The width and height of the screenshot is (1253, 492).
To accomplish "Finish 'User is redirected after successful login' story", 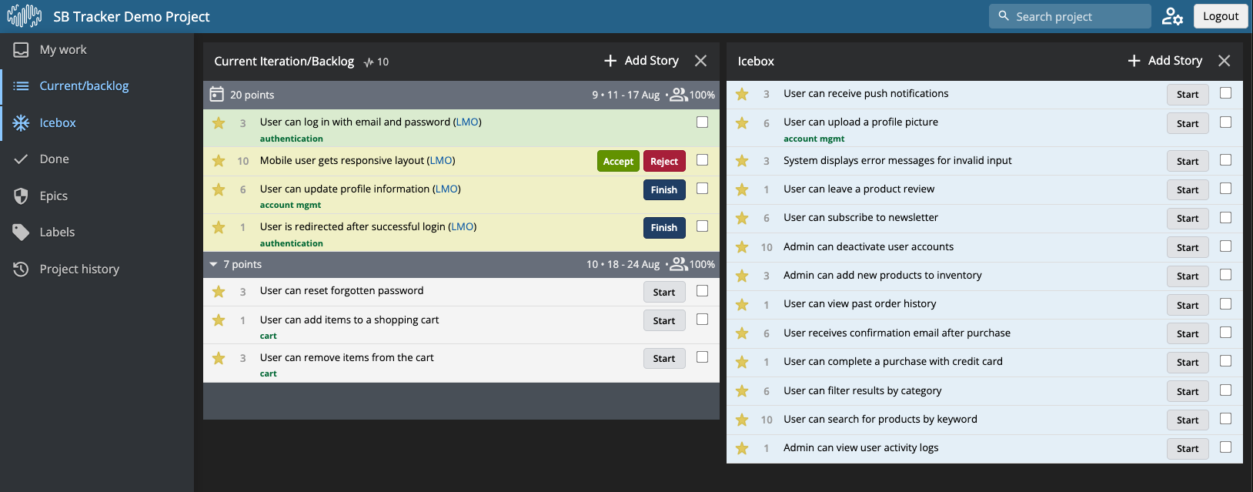I will (664, 227).
